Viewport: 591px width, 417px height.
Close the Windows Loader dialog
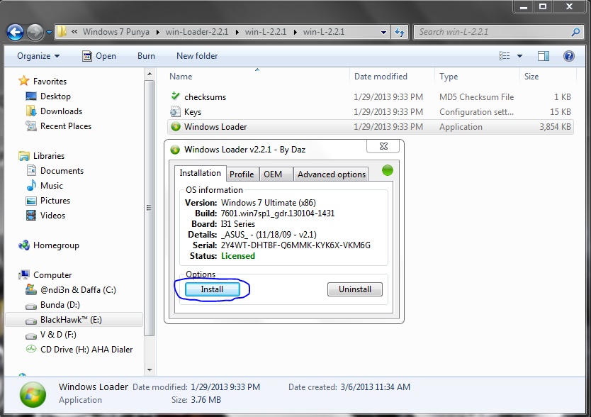[x=383, y=146]
